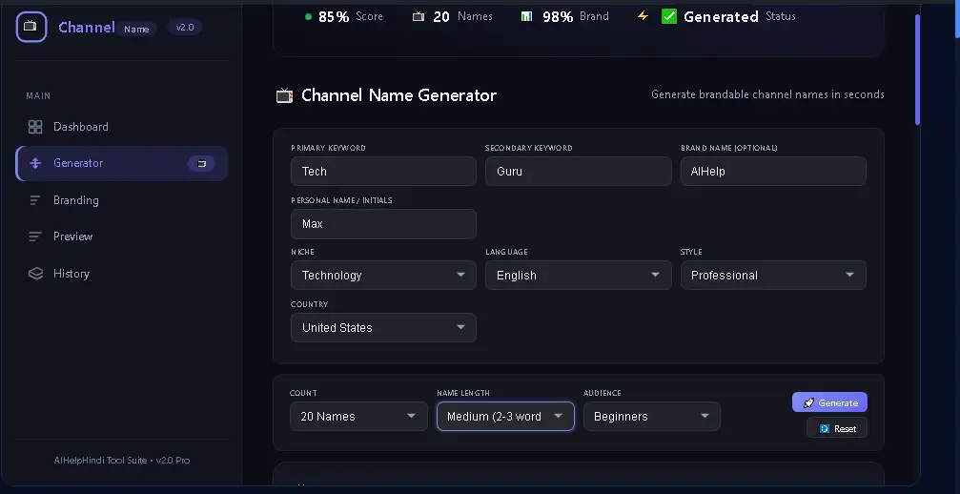The height and width of the screenshot is (494, 960).
Task: Click the Secondary Keyword field containing Guru
Action: (x=578, y=172)
